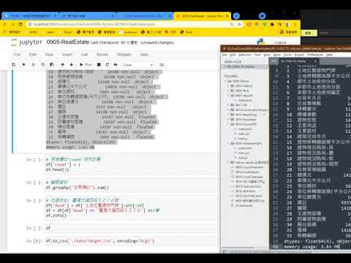This screenshot has width=351, height=263.
Task: Open the Jupyter Insert menu
Action: [67, 54]
